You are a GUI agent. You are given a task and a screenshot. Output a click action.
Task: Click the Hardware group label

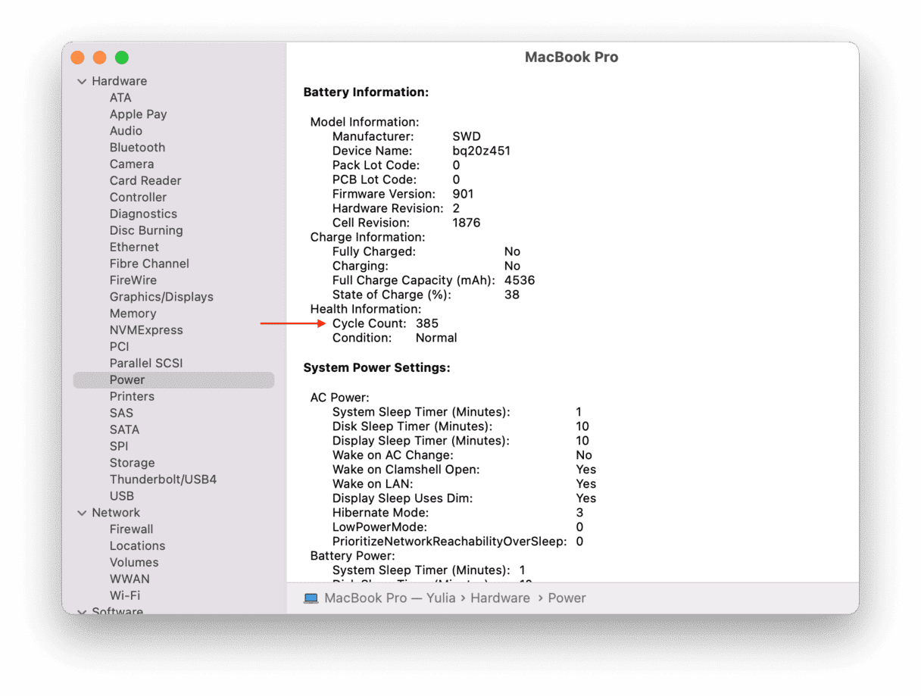(120, 82)
